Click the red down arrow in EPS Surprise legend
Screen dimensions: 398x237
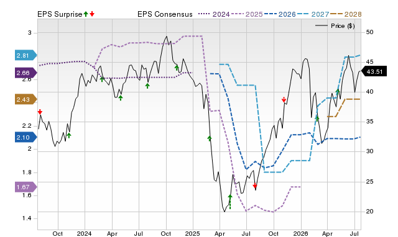tap(92, 14)
